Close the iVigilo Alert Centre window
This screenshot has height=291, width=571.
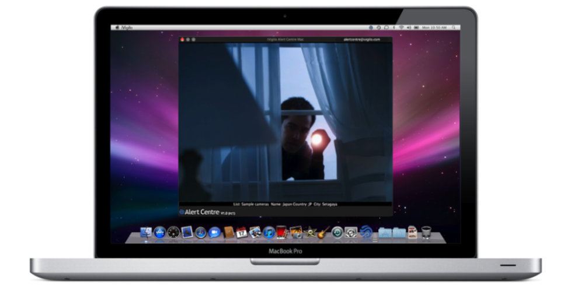(182, 39)
